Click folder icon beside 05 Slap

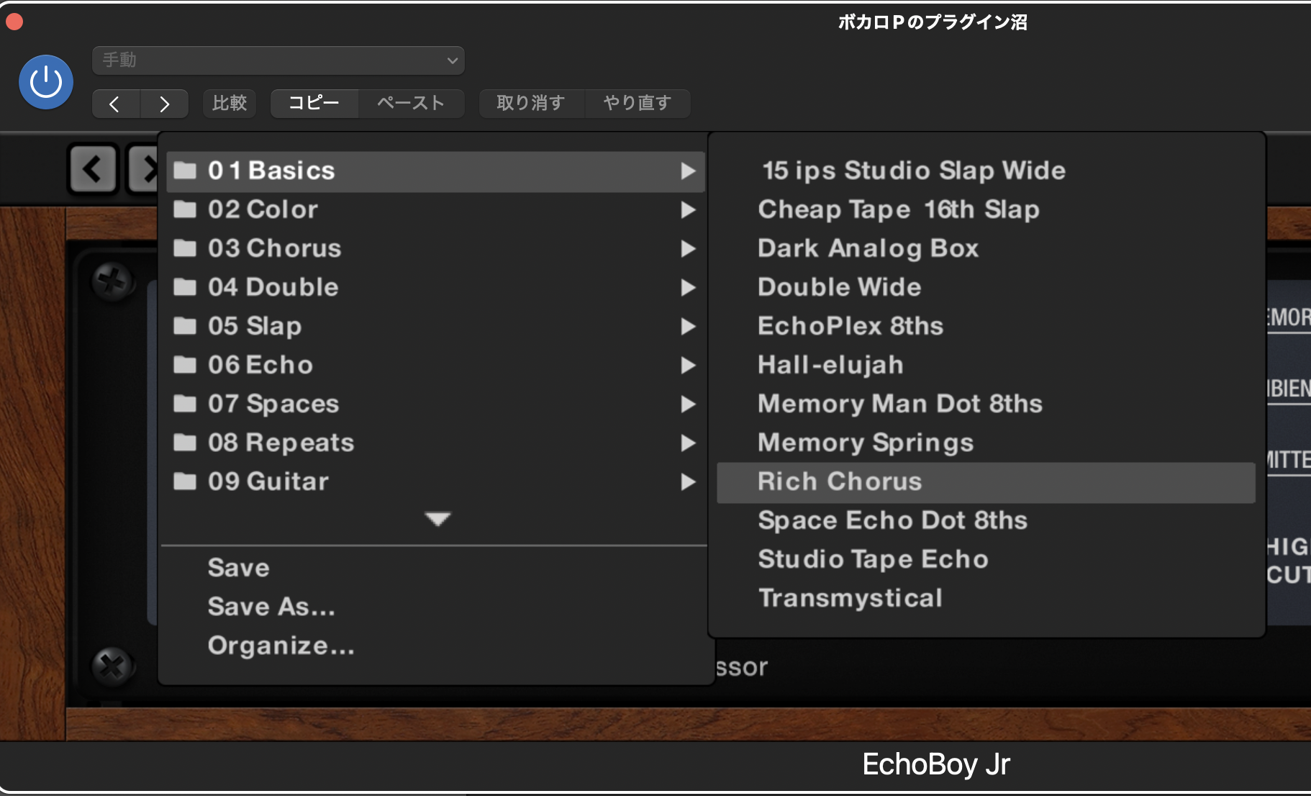[185, 326]
